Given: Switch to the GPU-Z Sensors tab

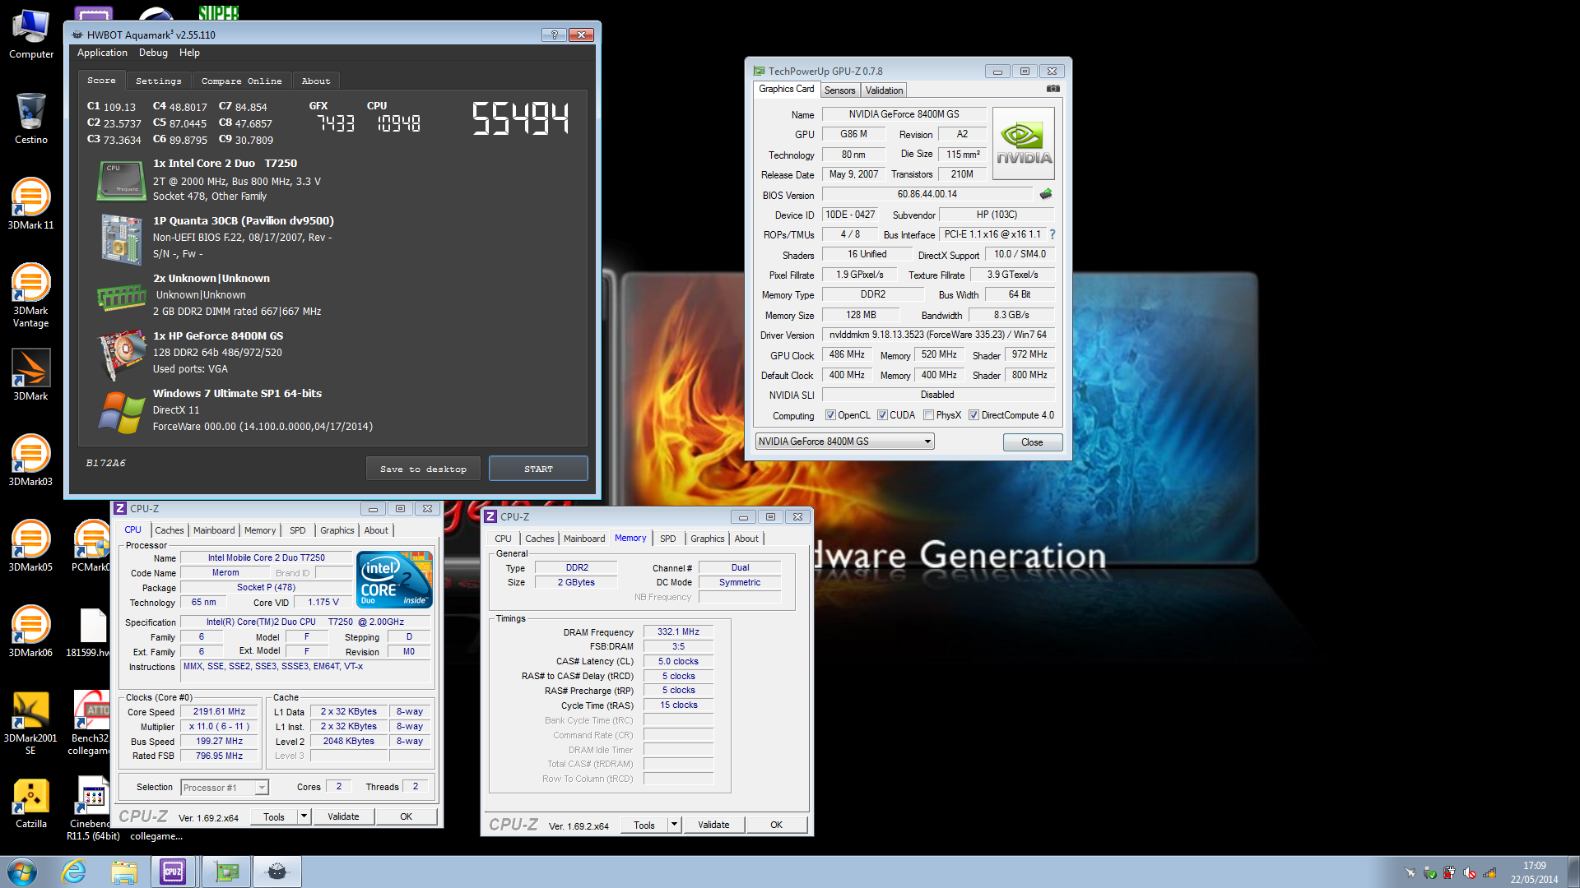Looking at the screenshot, I should pos(839,90).
